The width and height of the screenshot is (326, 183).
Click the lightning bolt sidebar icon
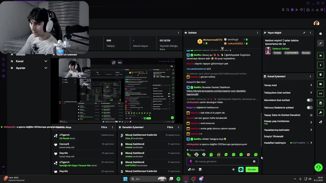click(x=320, y=65)
